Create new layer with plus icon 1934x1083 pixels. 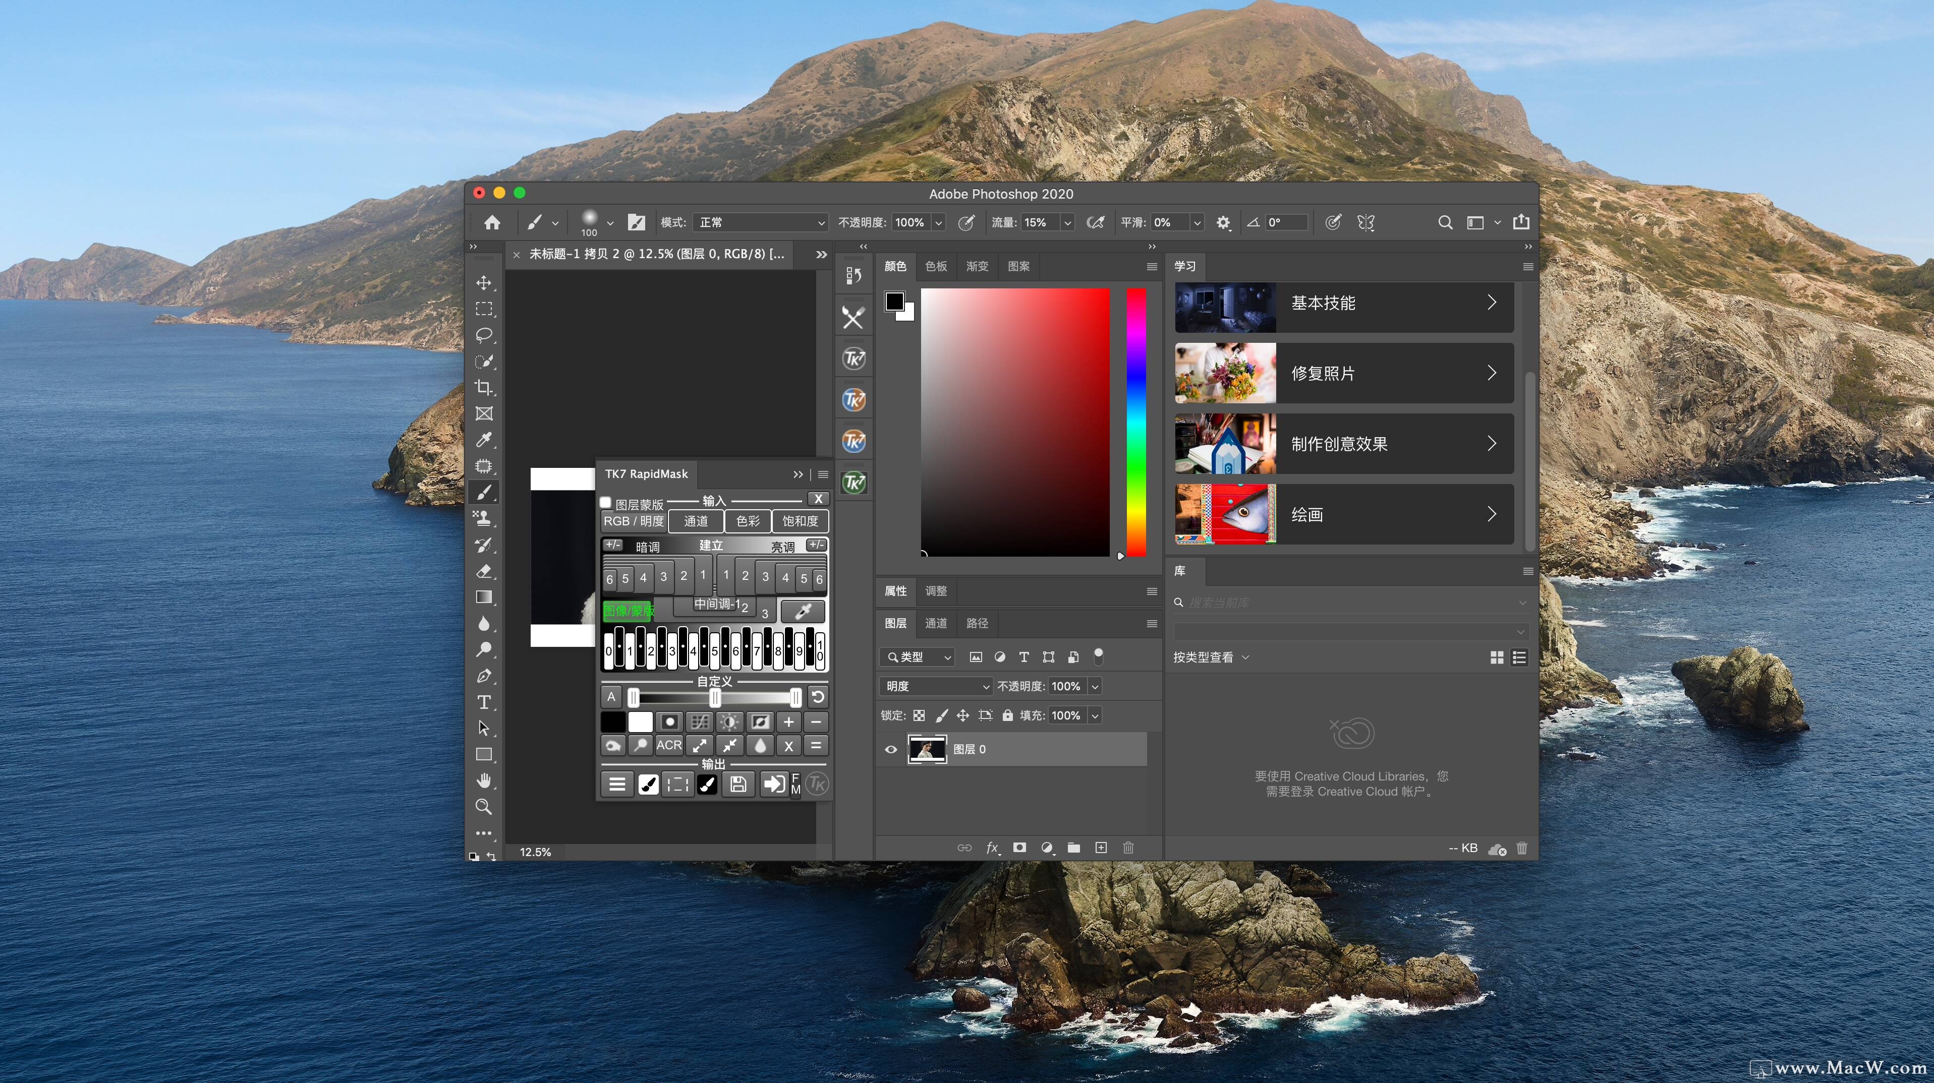point(1101,848)
